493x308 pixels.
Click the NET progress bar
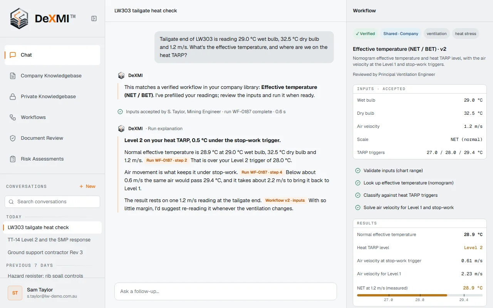(420, 295)
